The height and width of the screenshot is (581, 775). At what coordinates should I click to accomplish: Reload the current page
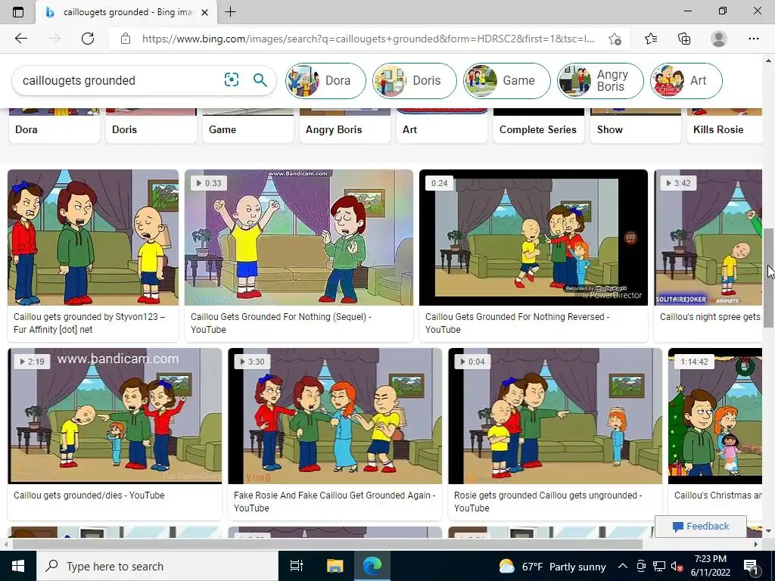point(88,39)
